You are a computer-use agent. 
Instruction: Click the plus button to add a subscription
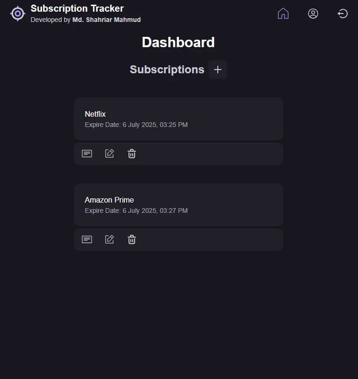coord(217,69)
